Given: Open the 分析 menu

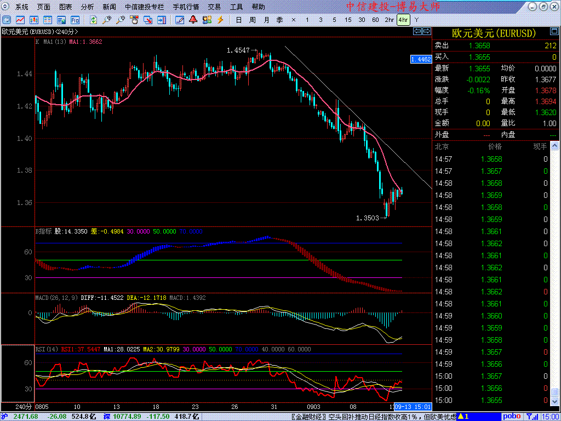Looking at the screenshot, I should [x=87, y=7].
